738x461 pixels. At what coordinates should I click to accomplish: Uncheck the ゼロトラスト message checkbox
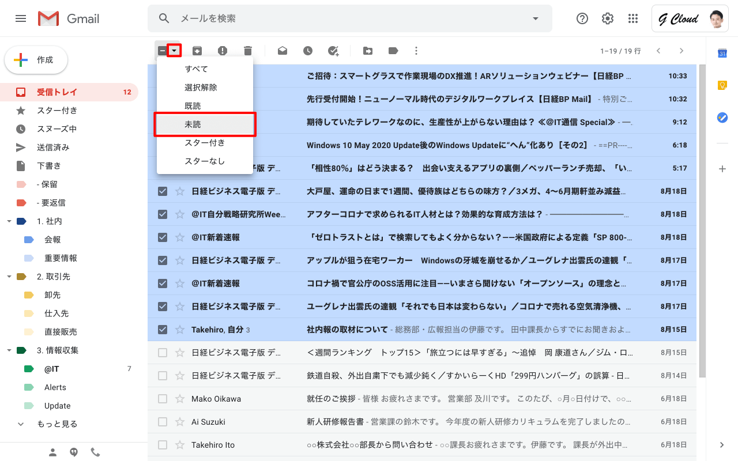click(x=163, y=237)
